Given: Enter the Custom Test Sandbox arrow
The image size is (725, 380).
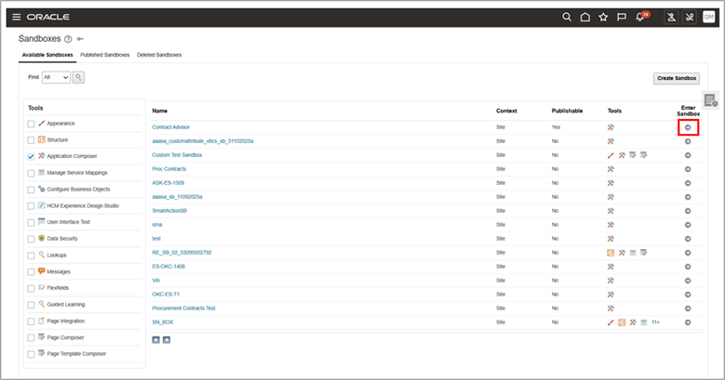Looking at the screenshot, I should (x=688, y=155).
